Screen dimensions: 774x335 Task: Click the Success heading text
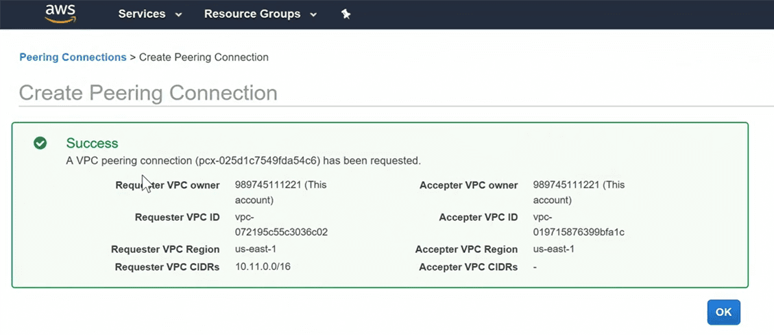[x=92, y=143]
